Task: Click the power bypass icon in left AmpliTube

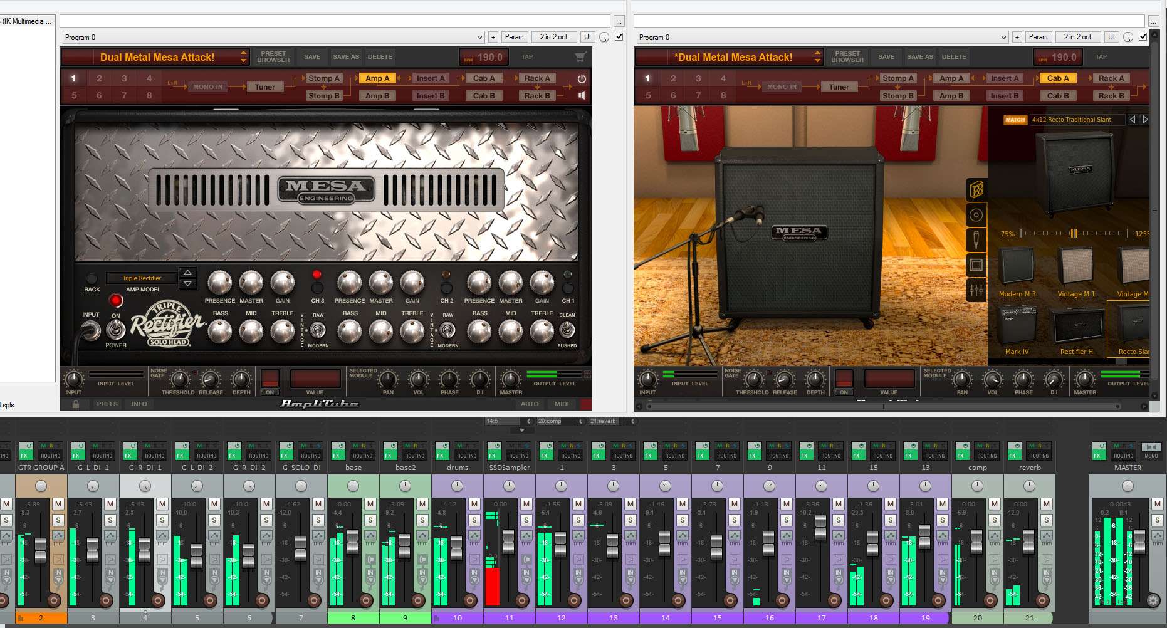Action: point(582,79)
